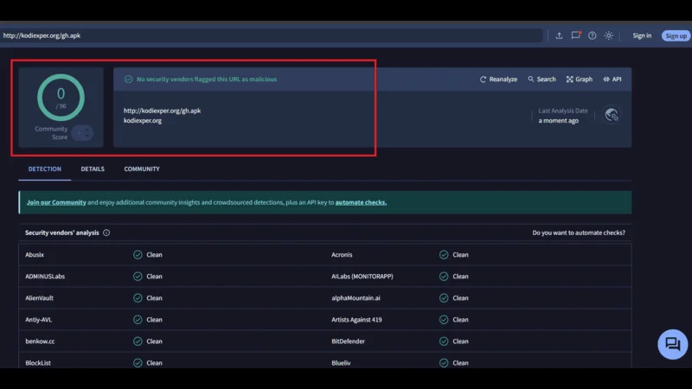692x389 pixels.
Task: Toggle the light/dark theme sun icon
Action: 609,35
